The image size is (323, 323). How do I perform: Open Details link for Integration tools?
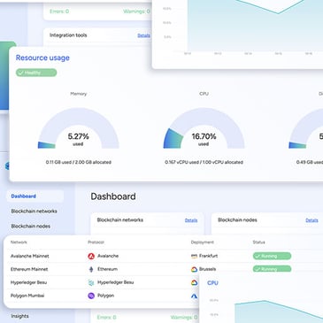coord(143,35)
